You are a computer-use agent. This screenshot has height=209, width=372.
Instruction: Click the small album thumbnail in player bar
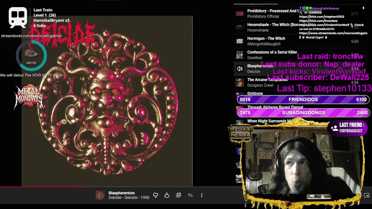[100, 195]
